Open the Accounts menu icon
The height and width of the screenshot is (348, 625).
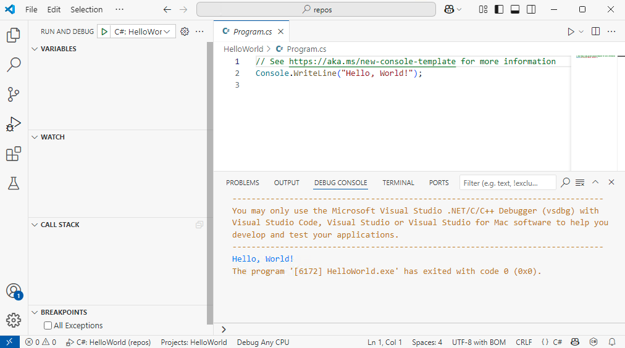14,291
